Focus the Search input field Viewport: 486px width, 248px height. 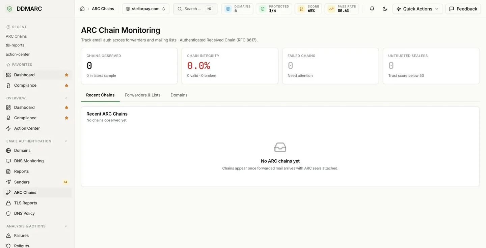pos(195,9)
